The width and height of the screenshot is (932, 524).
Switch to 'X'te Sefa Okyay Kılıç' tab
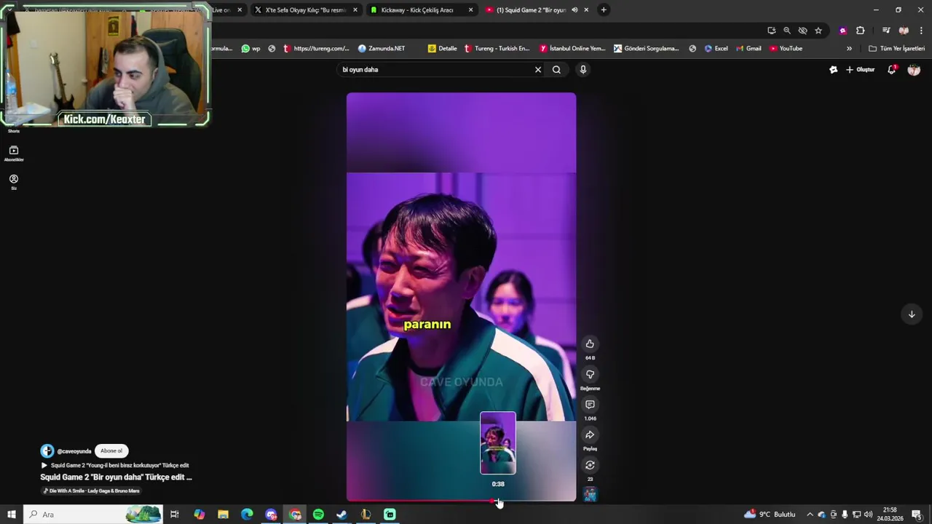305,10
